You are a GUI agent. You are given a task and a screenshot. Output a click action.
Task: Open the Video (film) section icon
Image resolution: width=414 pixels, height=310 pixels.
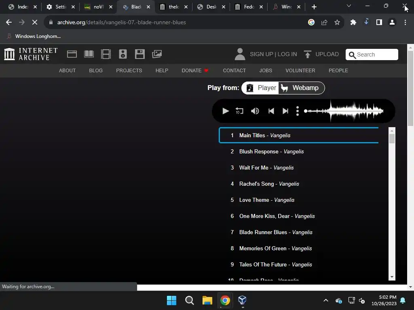point(106,54)
